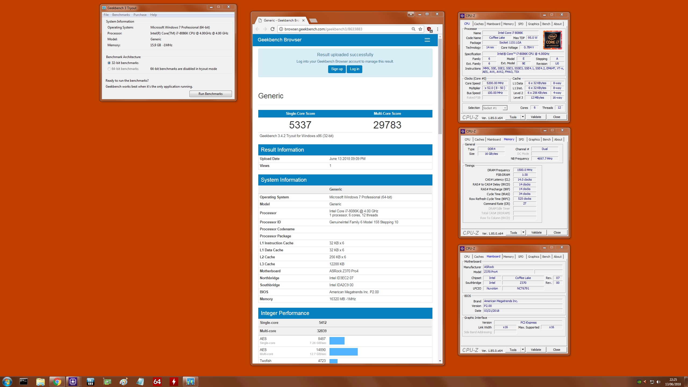Open the Chrome three-dot menu
Screen dimensions: 688x387
(438, 29)
